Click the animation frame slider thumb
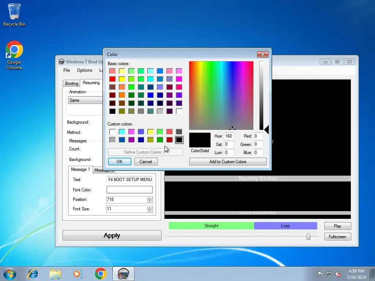Viewport: 375px width, 281px height. pos(308,237)
